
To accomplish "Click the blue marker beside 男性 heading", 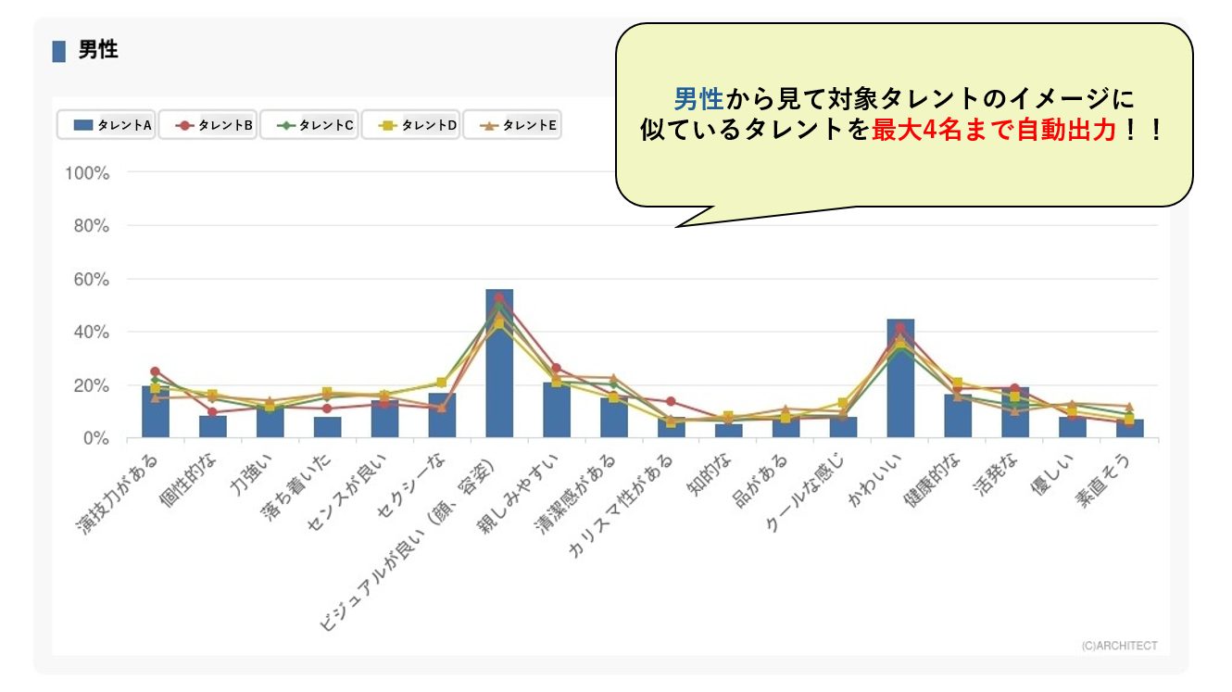I will tap(59, 51).
